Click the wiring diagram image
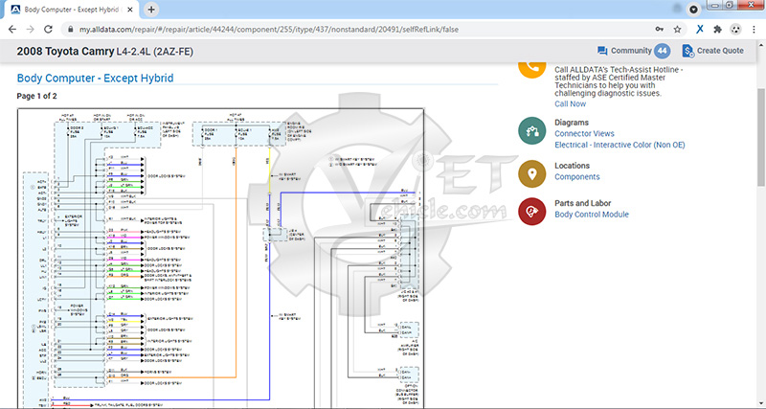 point(220,259)
